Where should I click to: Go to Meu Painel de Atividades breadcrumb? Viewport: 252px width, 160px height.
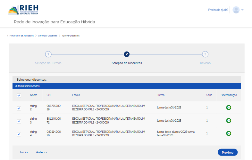21,36
